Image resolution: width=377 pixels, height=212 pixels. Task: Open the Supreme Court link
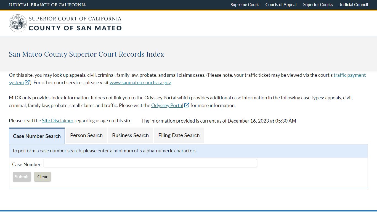245,5
